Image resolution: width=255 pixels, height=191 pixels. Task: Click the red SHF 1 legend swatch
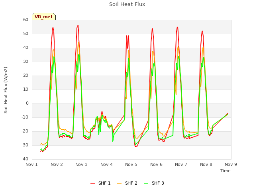tap(92, 183)
